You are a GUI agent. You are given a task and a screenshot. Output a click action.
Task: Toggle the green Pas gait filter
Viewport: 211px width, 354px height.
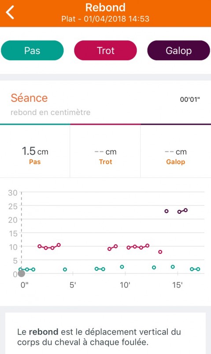(x=32, y=50)
